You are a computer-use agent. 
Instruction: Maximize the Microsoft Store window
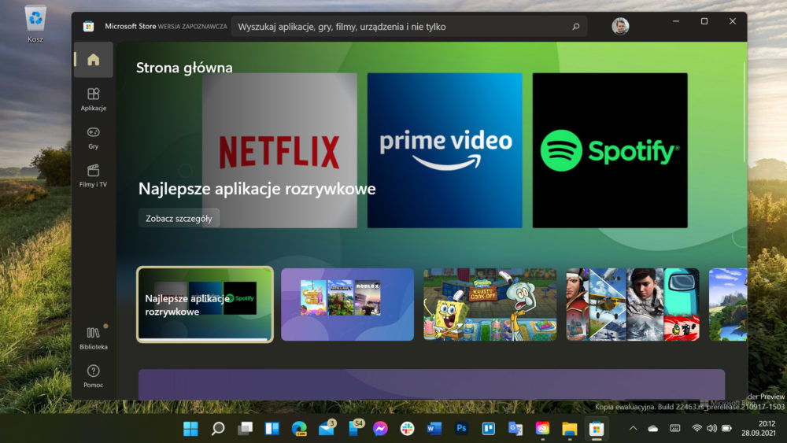(704, 21)
